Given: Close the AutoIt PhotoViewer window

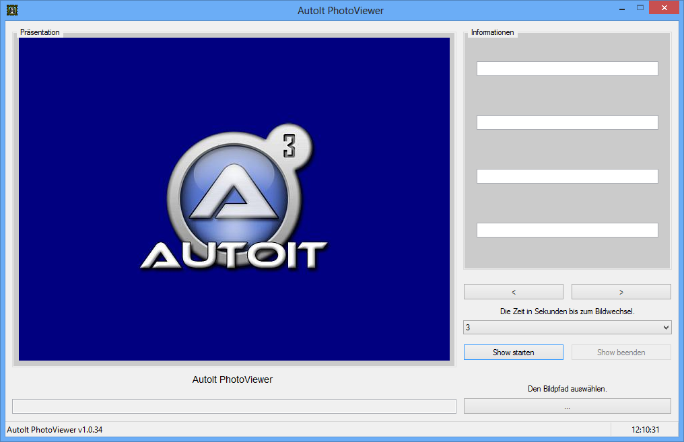Looking at the screenshot, I should [x=664, y=8].
